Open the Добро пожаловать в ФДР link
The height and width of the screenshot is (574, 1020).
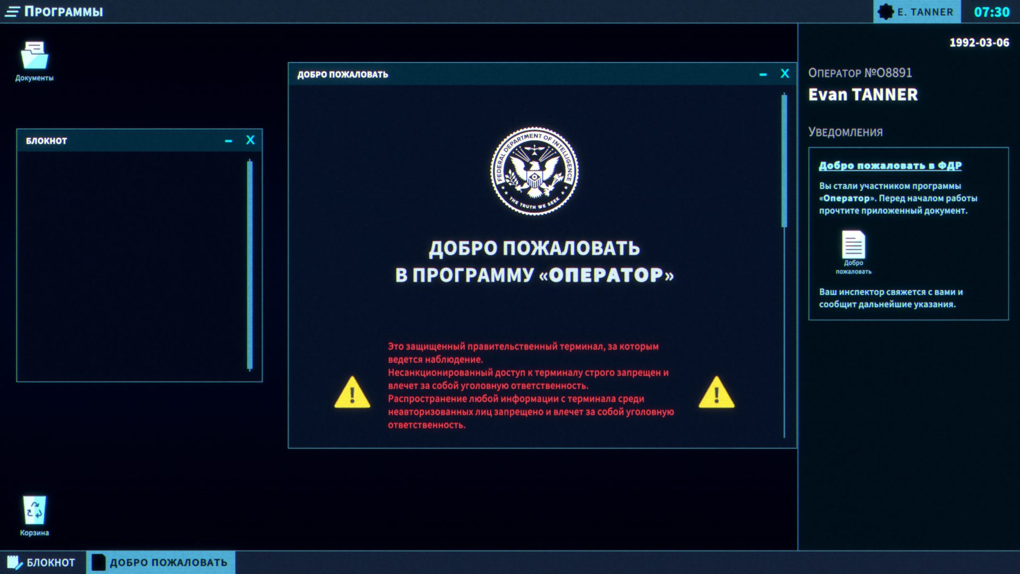click(890, 166)
